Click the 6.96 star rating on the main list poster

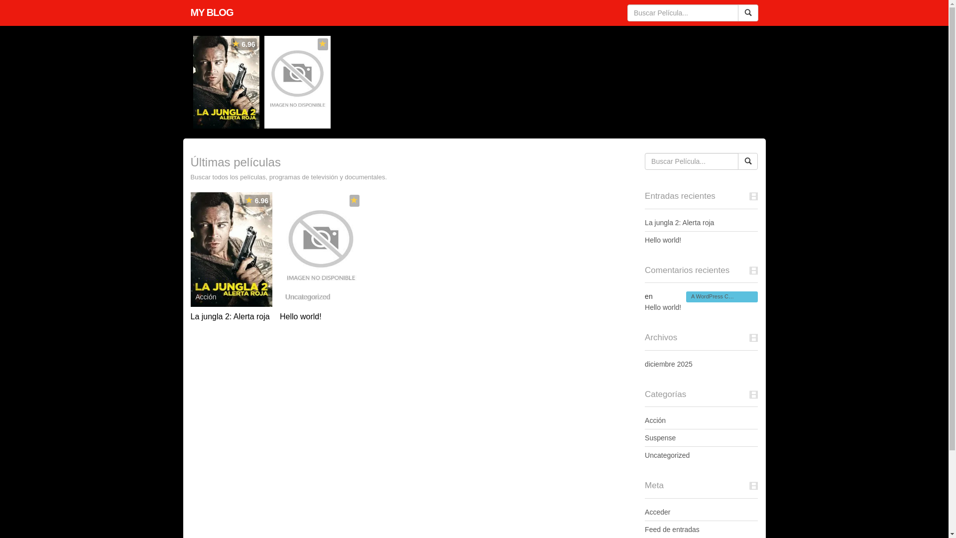[257, 201]
